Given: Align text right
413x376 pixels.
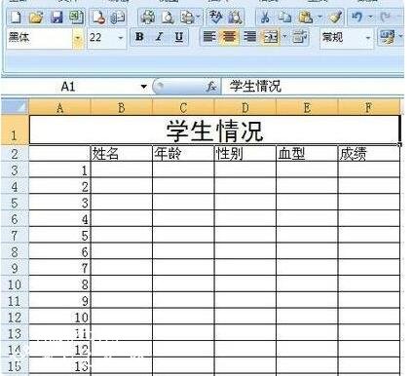Looking at the screenshot, I should [249, 37].
